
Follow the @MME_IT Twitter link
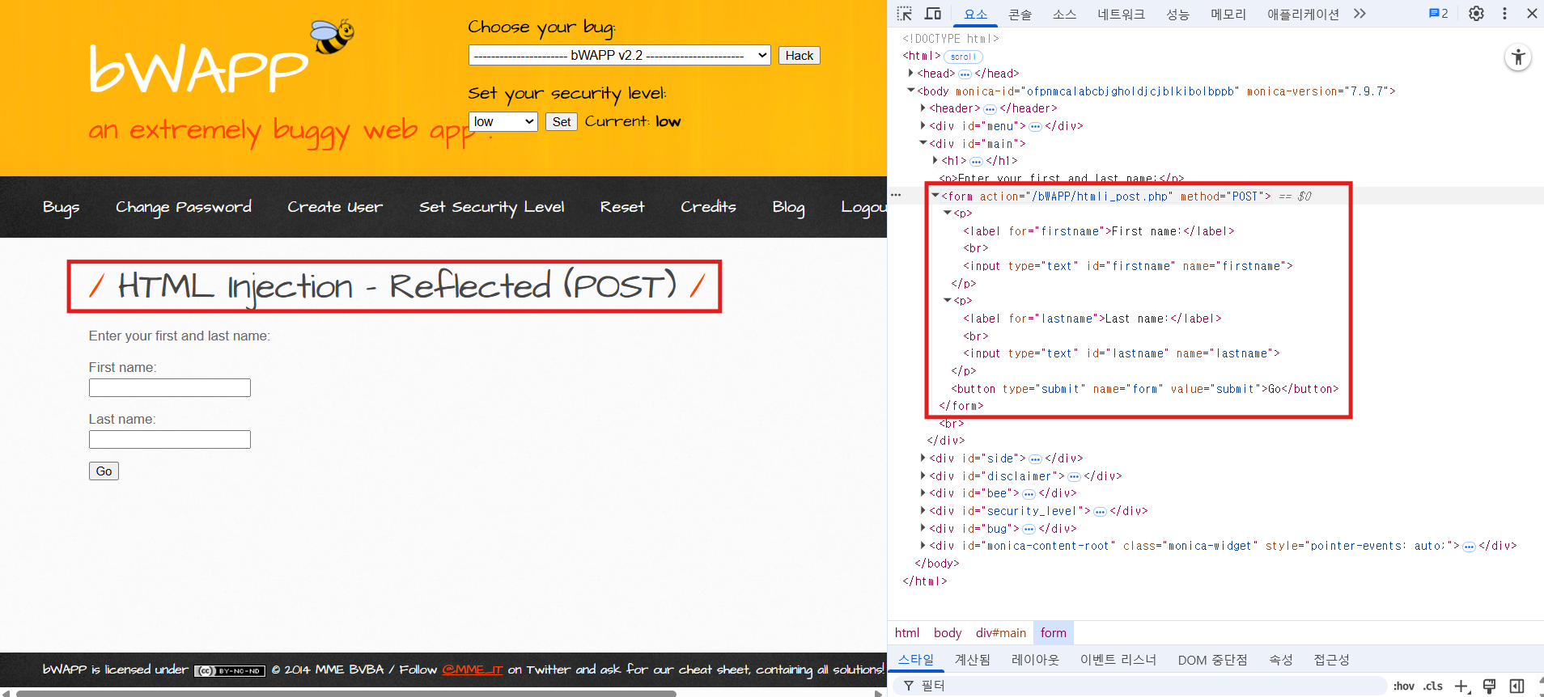[x=473, y=670]
